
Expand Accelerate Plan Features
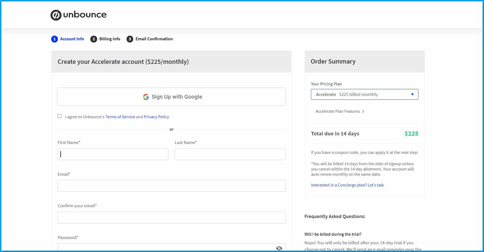340,111
